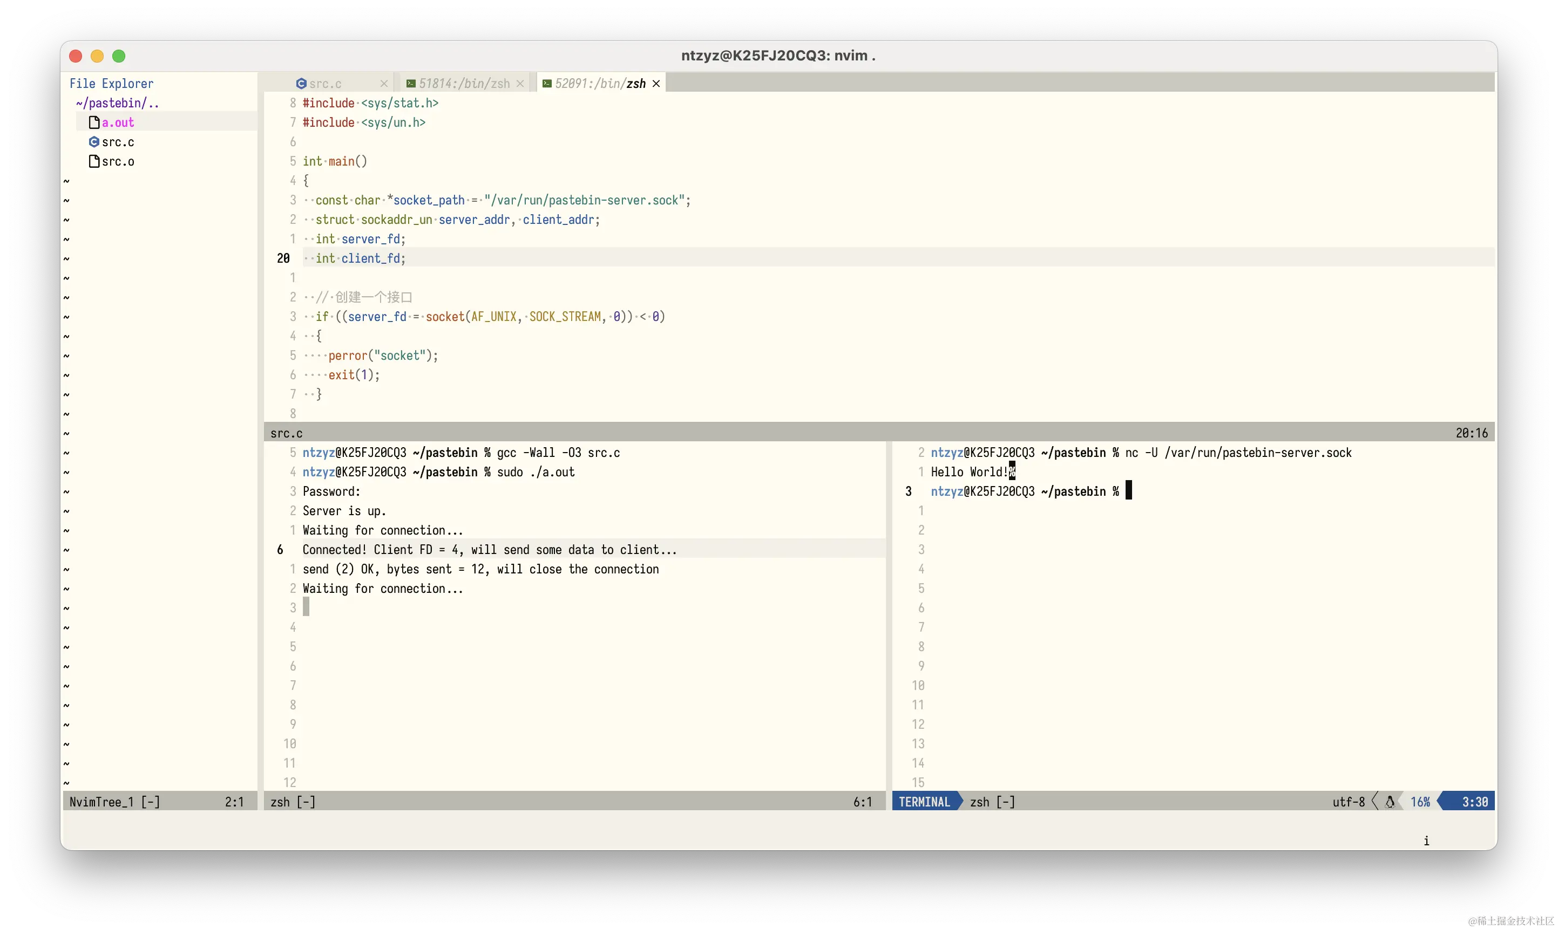Click the a.out file icon in explorer
This screenshot has height=930, width=1558.
coord(94,122)
